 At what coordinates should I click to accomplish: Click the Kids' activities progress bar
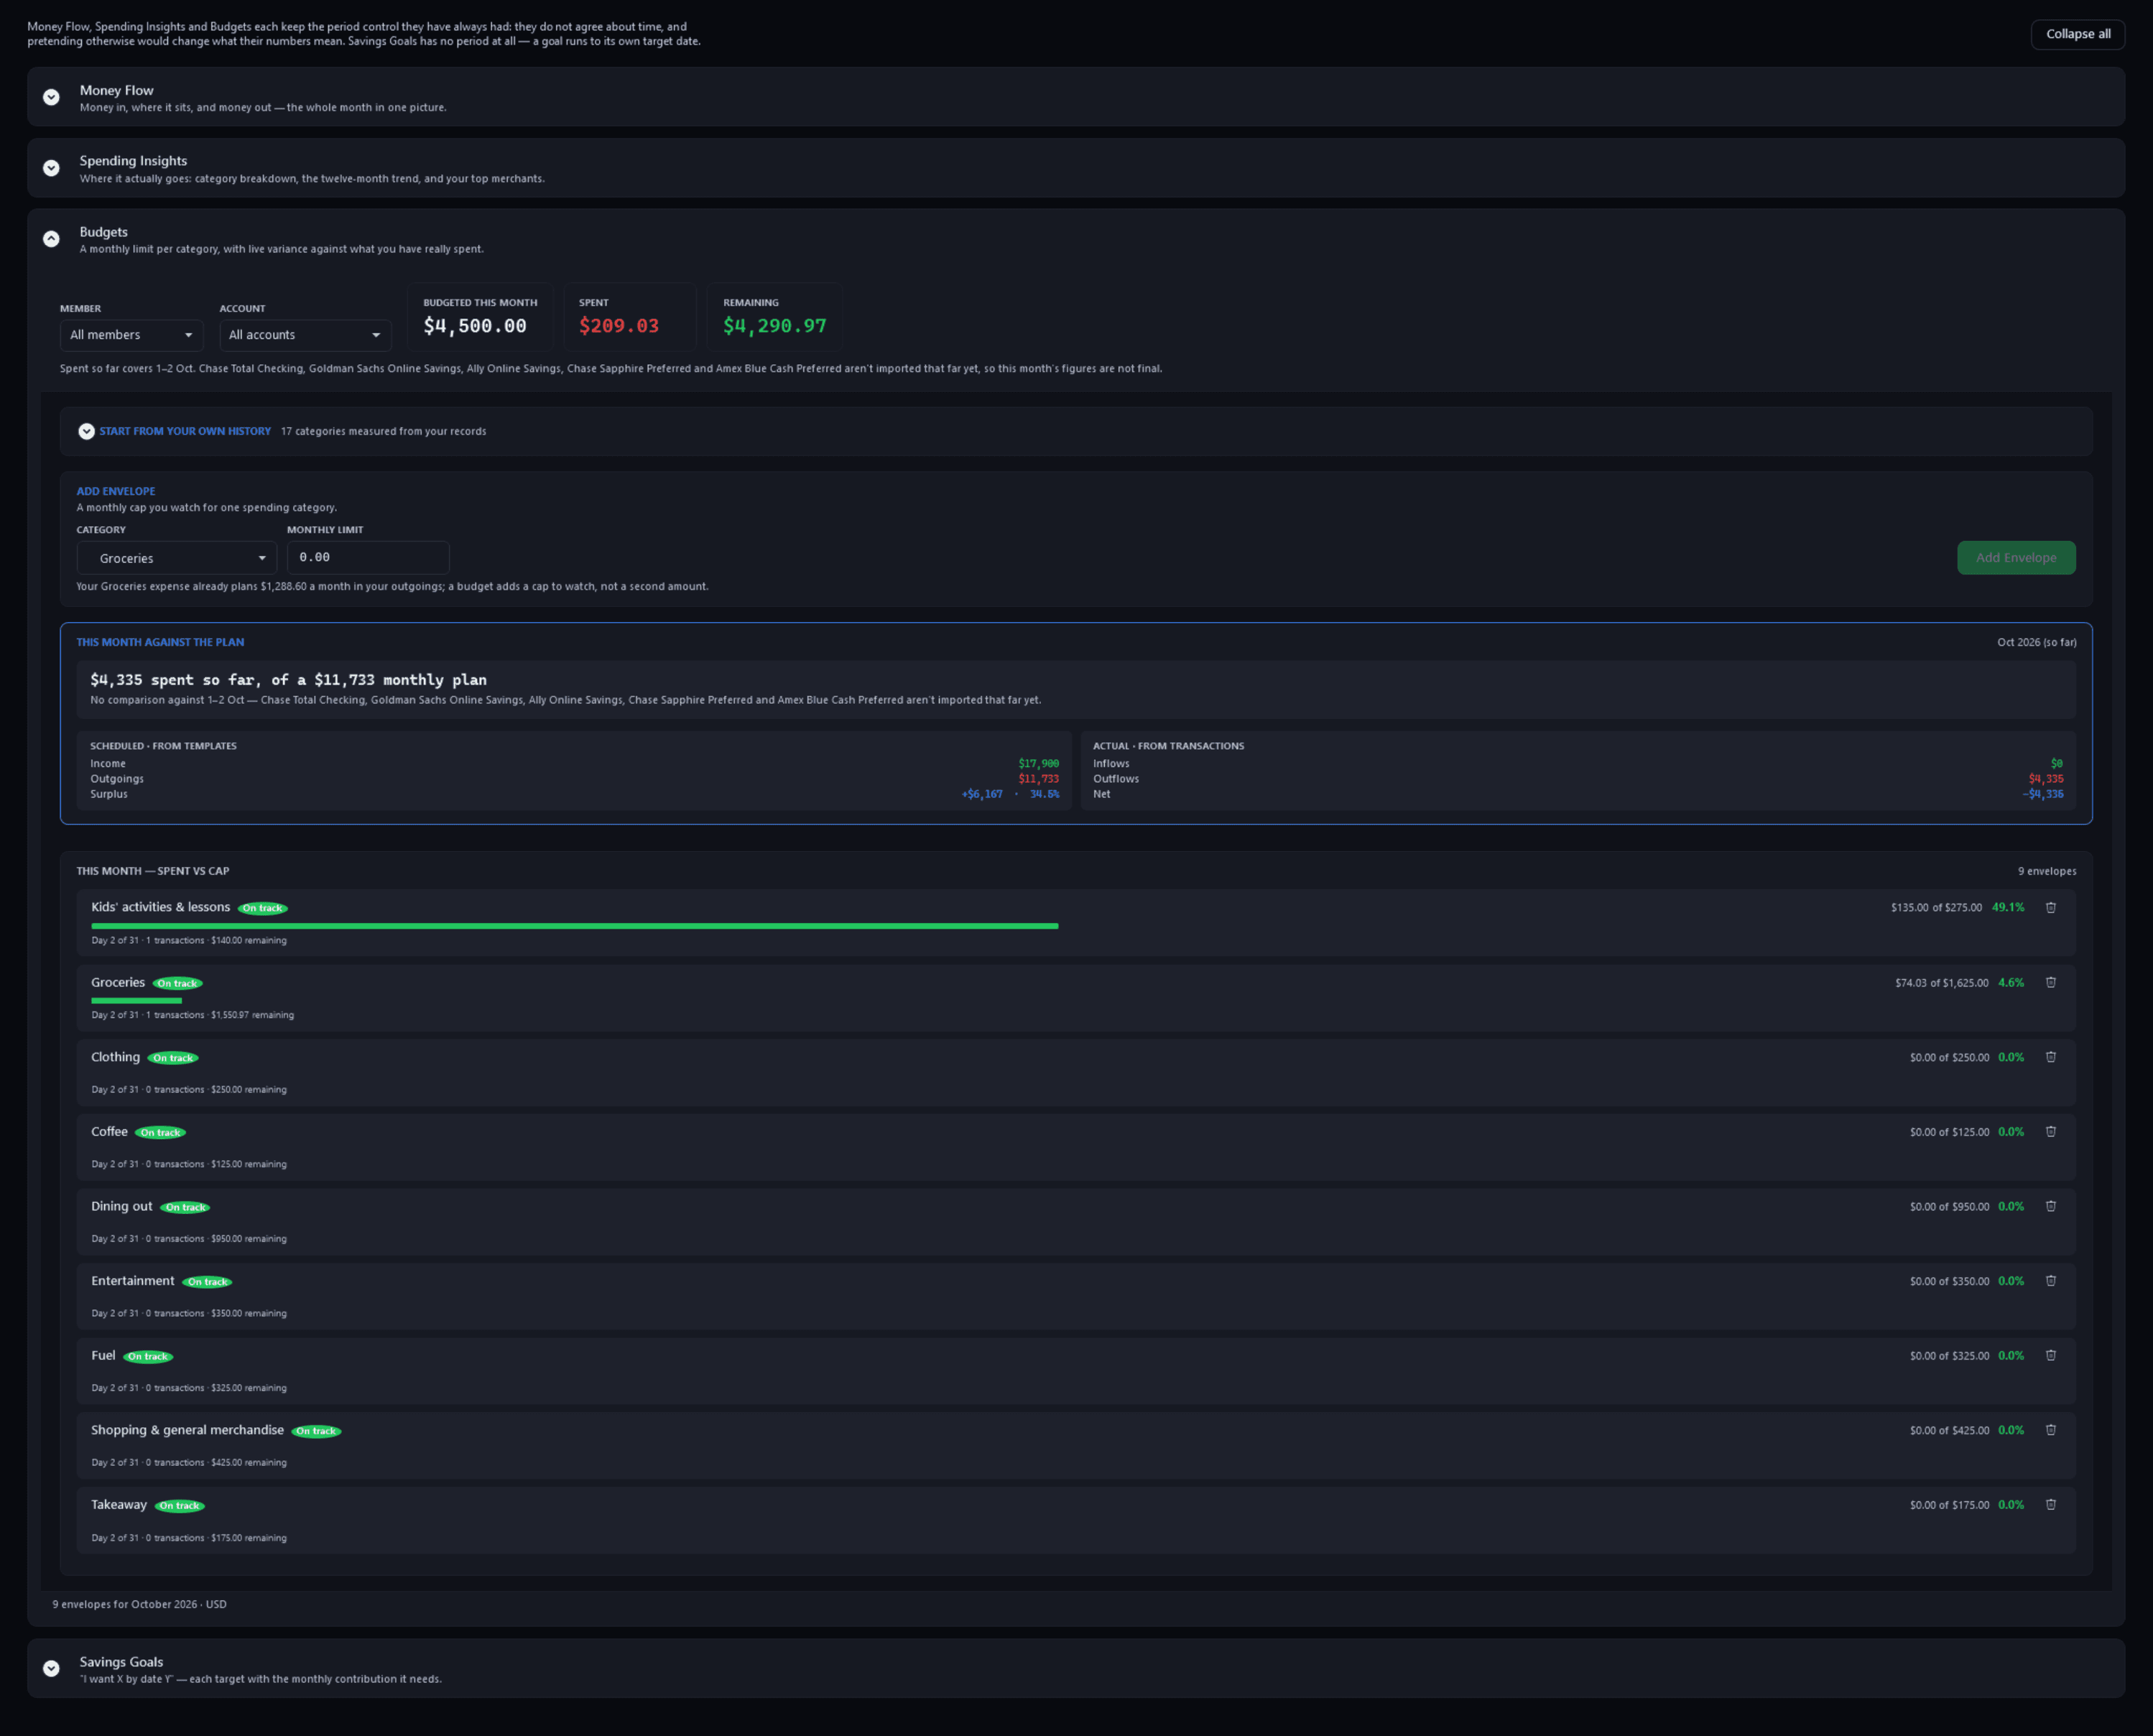[574, 926]
